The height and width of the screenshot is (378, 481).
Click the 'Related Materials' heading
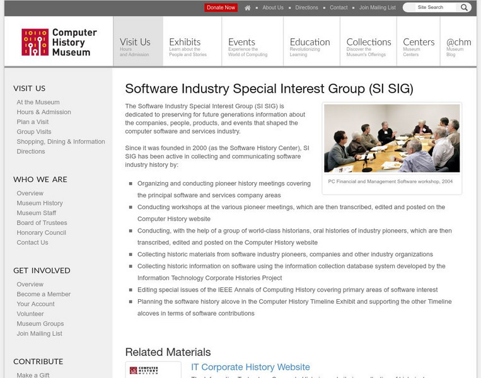pos(168,352)
